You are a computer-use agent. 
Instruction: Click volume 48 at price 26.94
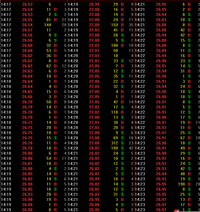point(183,174)
